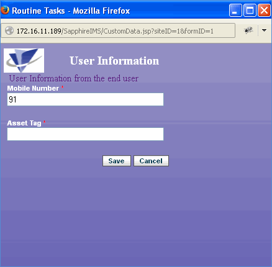Click the Save button

click(117, 161)
